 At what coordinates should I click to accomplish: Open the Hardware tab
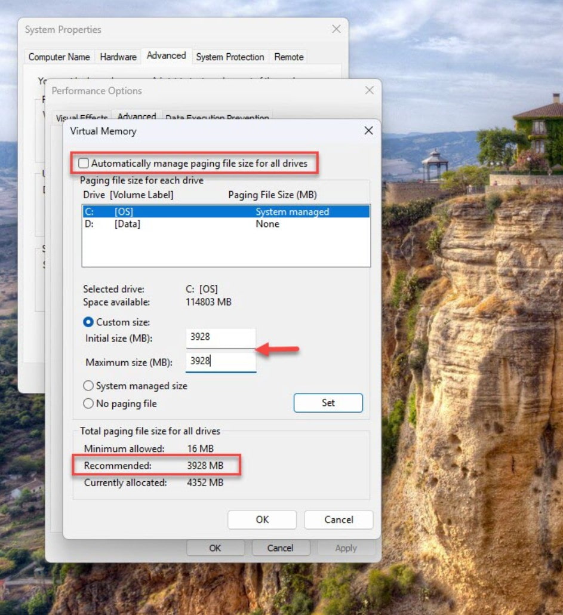118,57
